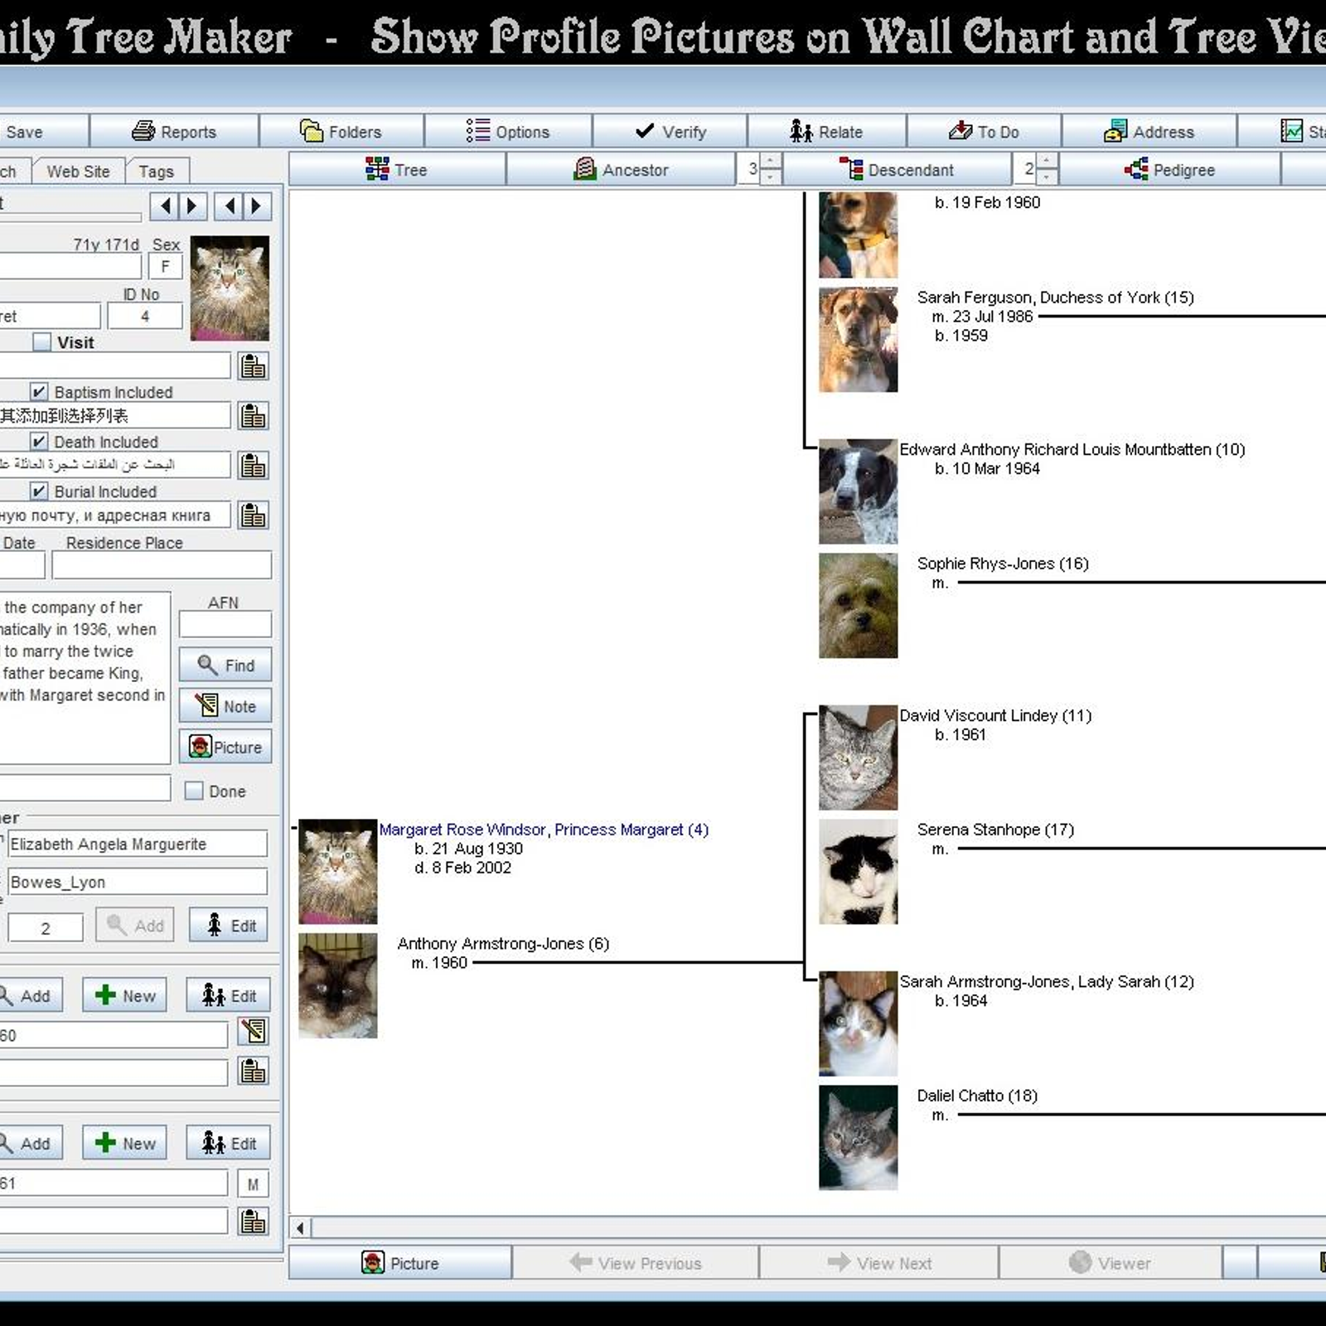Click the place icon below the marriage note icon

point(253,1071)
